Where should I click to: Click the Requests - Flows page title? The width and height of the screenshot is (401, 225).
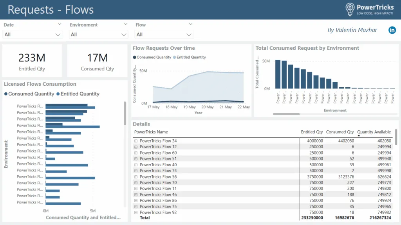click(x=51, y=10)
